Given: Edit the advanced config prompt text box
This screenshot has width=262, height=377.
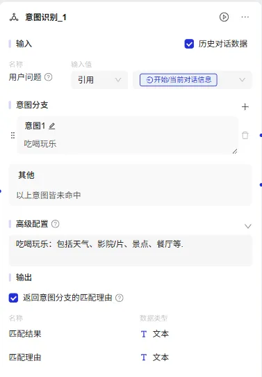Looking at the screenshot, I should (131, 250).
